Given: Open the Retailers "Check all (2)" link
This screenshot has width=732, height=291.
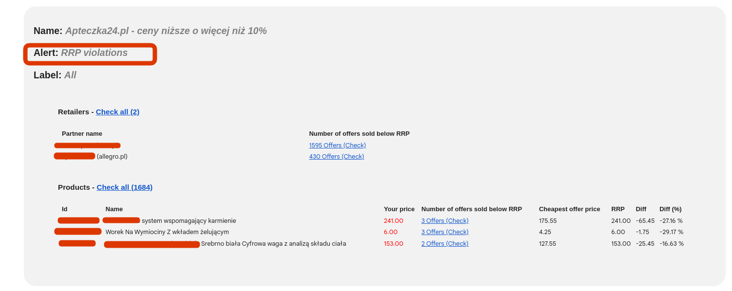Looking at the screenshot, I should 117,112.
